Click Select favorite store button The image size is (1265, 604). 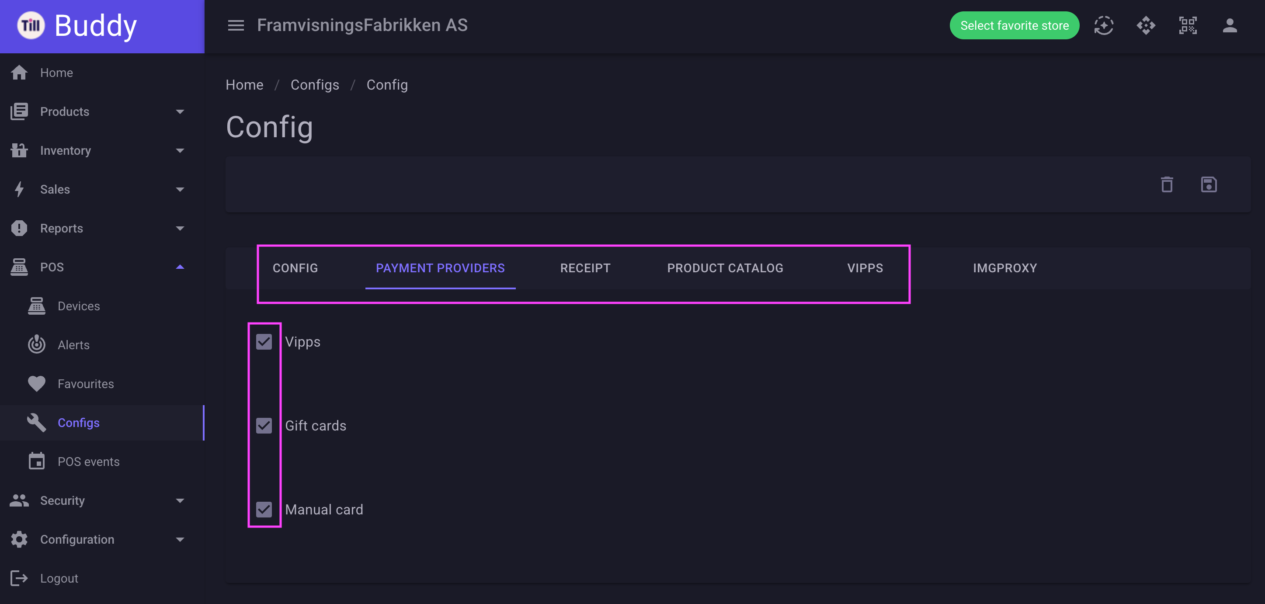[x=1014, y=25]
